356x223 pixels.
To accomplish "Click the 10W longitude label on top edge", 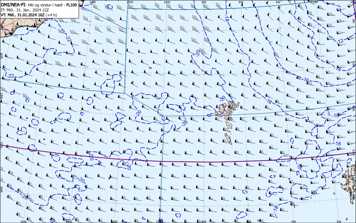I will tap(167, 2).
